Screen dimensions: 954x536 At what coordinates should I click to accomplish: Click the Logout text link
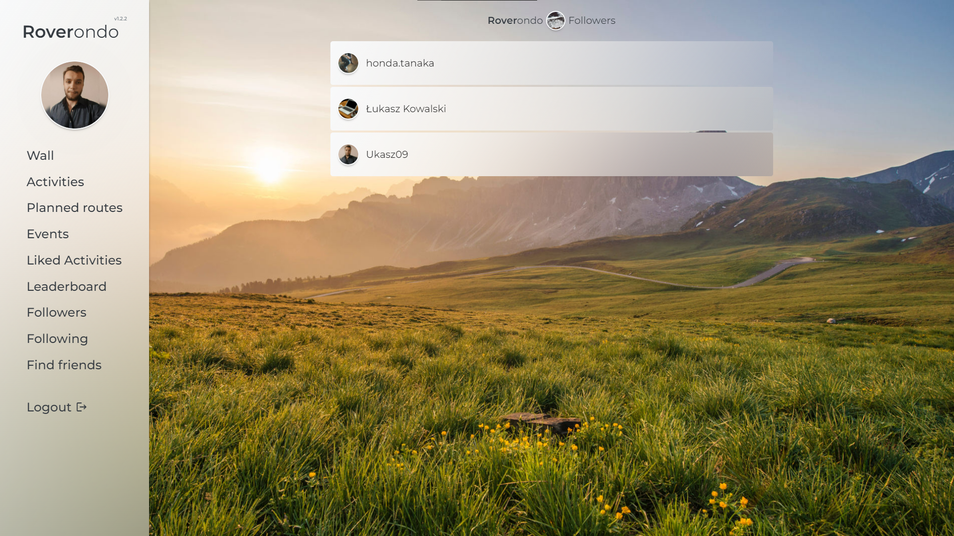(x=49, y=407)
